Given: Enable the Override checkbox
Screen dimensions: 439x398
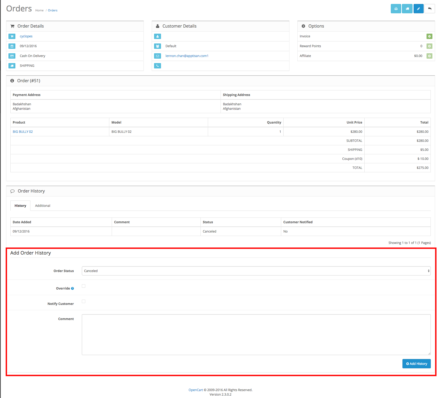Looking at the screenshot, I should click(84, 286).
